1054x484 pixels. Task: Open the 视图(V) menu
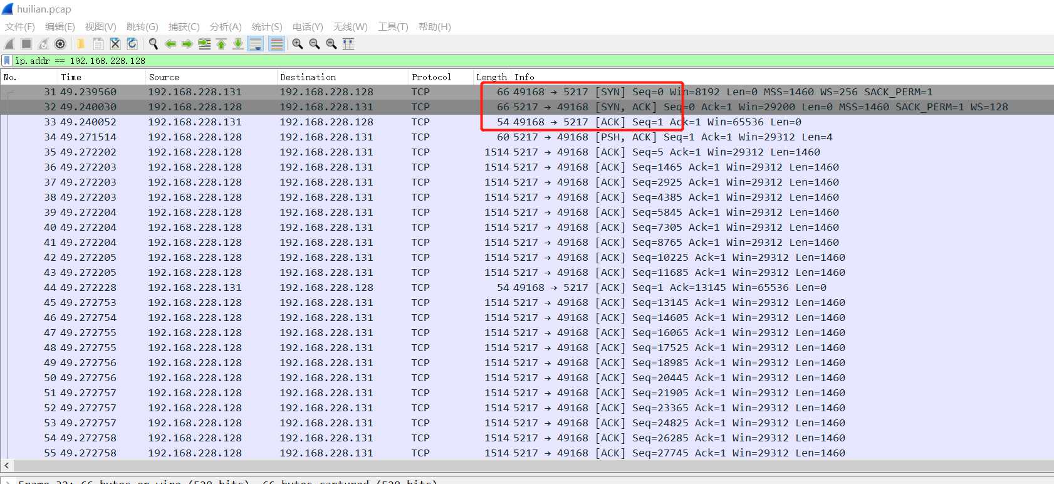click(101, 27)
